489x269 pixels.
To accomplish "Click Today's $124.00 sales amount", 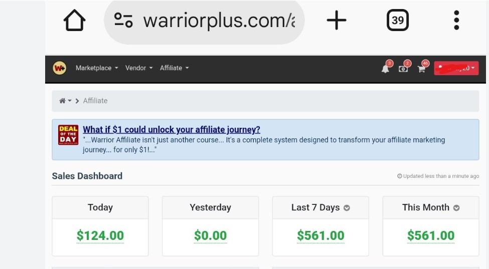I will [100, 235].
